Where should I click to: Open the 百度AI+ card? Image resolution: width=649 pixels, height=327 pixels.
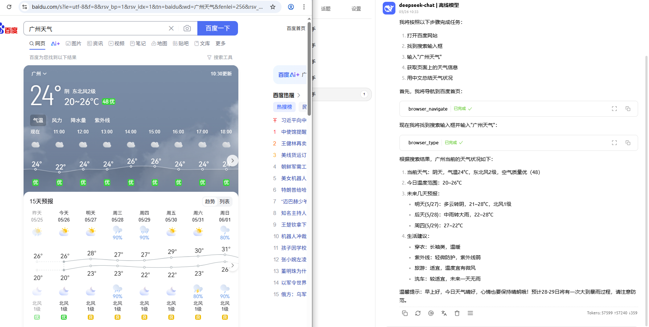tap(290, 75)
